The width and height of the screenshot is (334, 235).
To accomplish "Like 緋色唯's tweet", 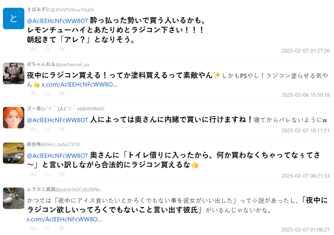I will pos(62,175).
